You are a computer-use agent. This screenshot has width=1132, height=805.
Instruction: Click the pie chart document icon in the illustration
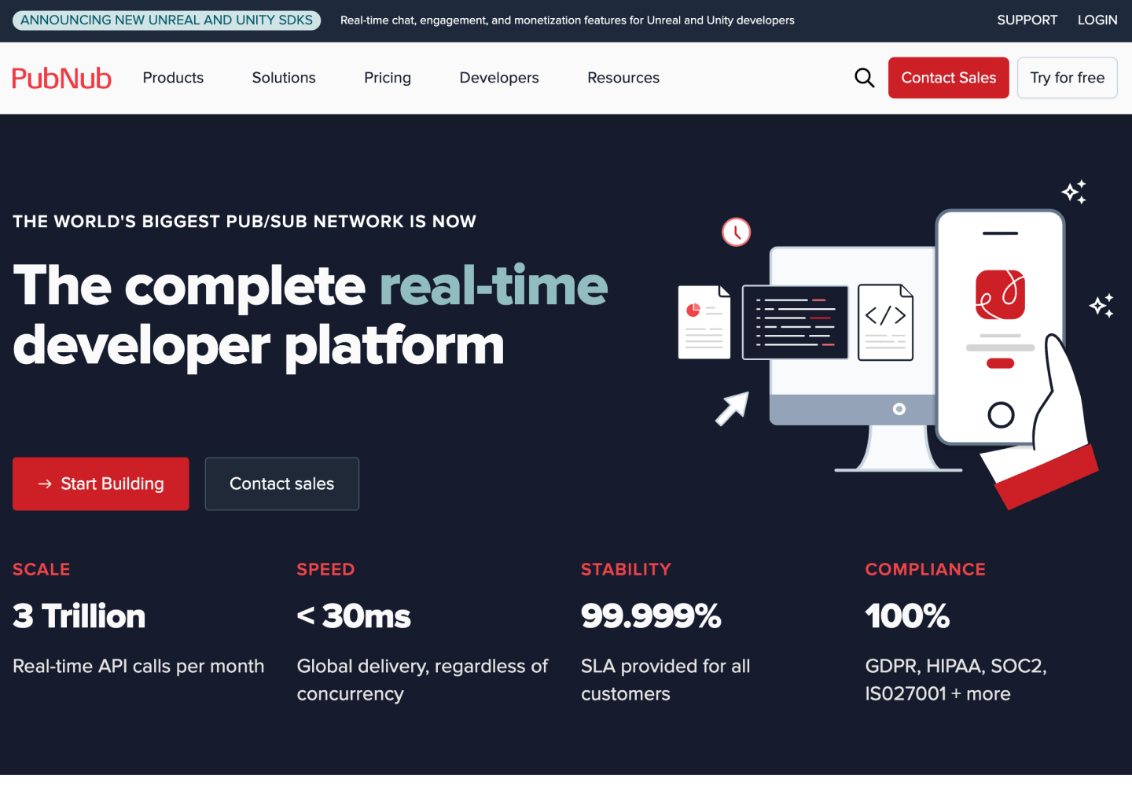coord(704,322)
